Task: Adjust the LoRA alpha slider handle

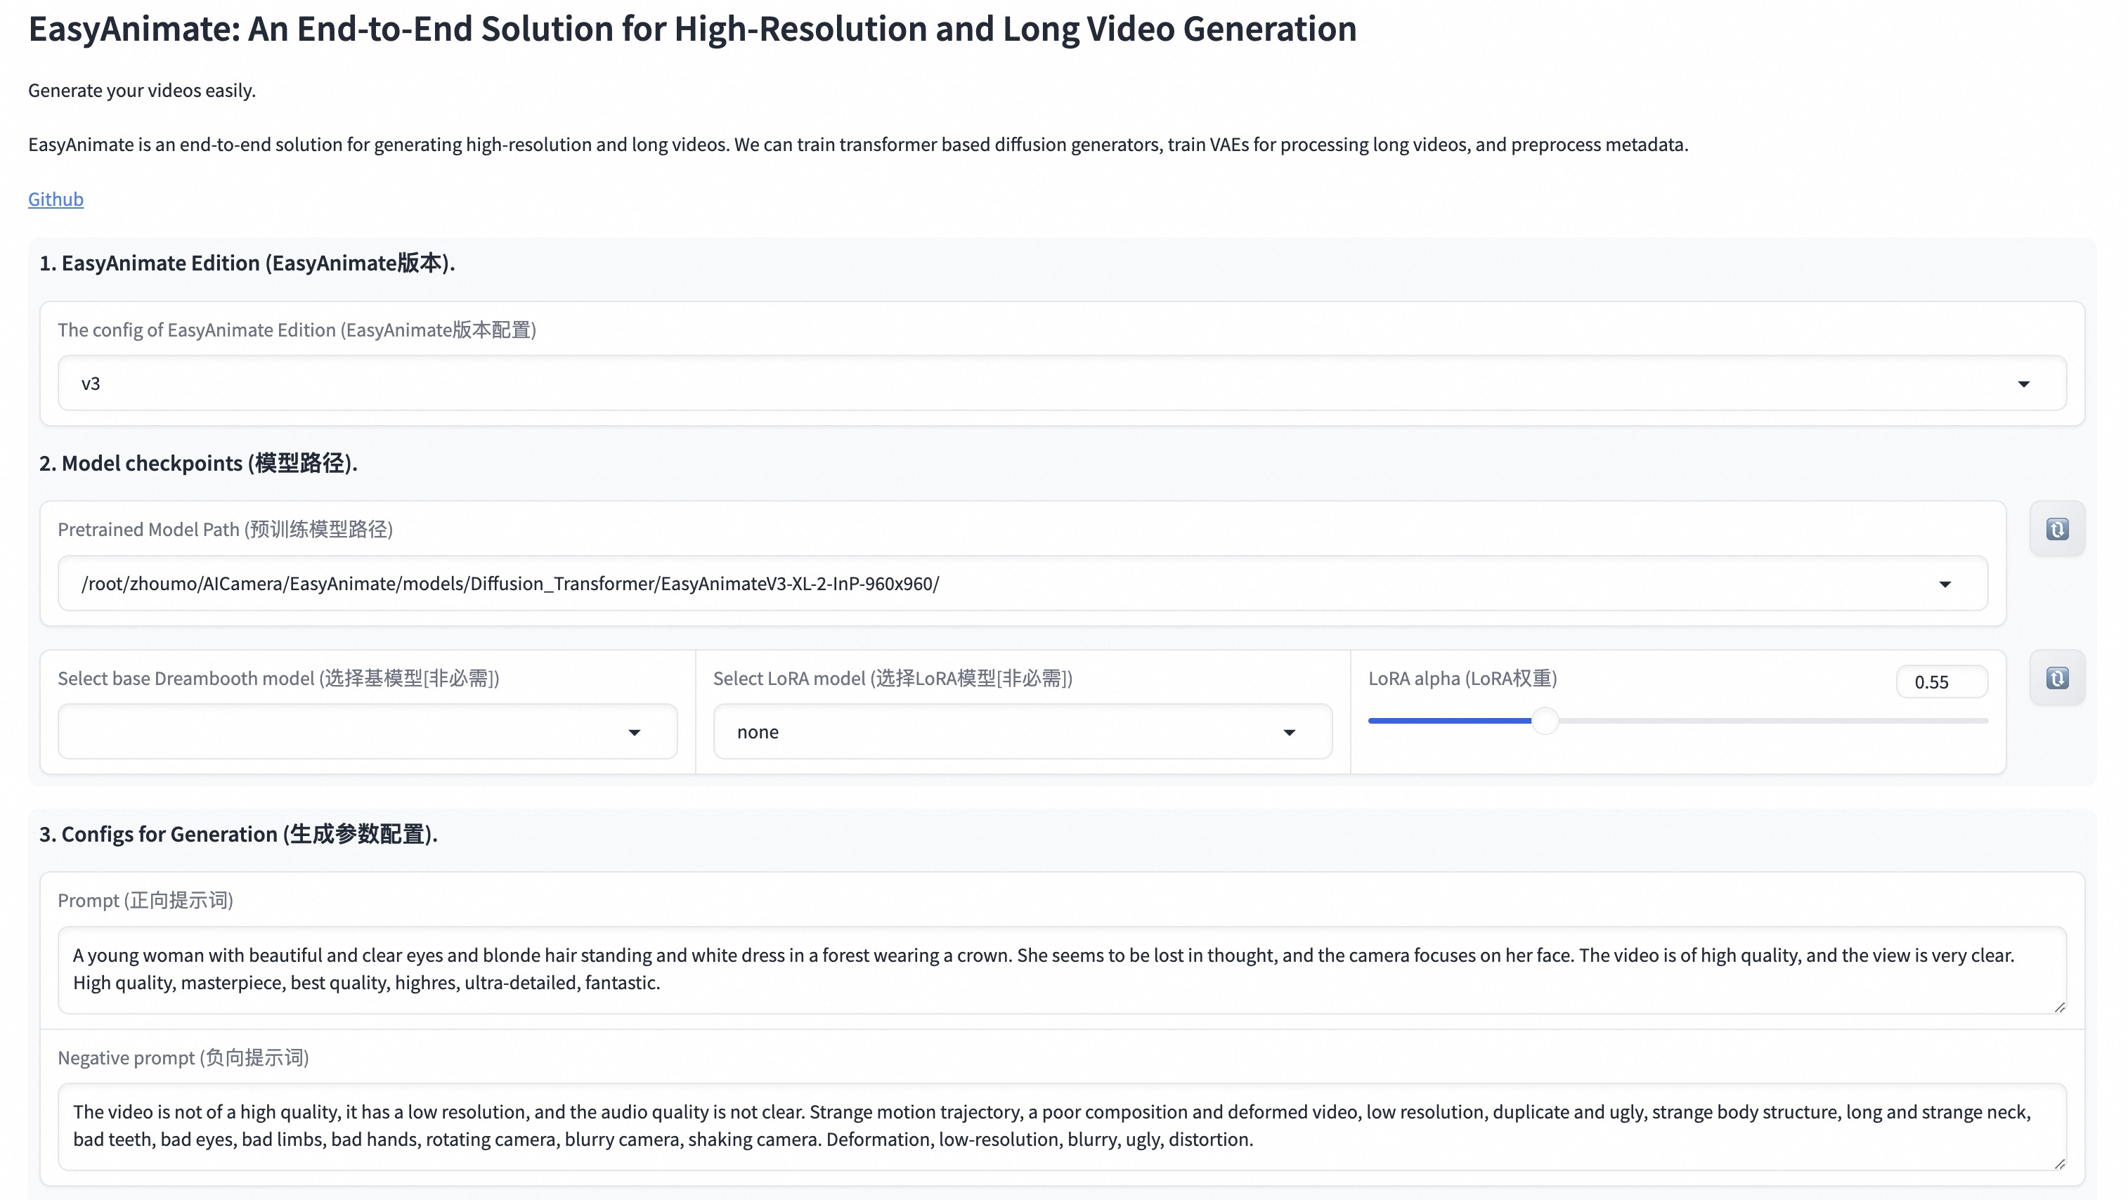Action: [x=1545, y=720]
